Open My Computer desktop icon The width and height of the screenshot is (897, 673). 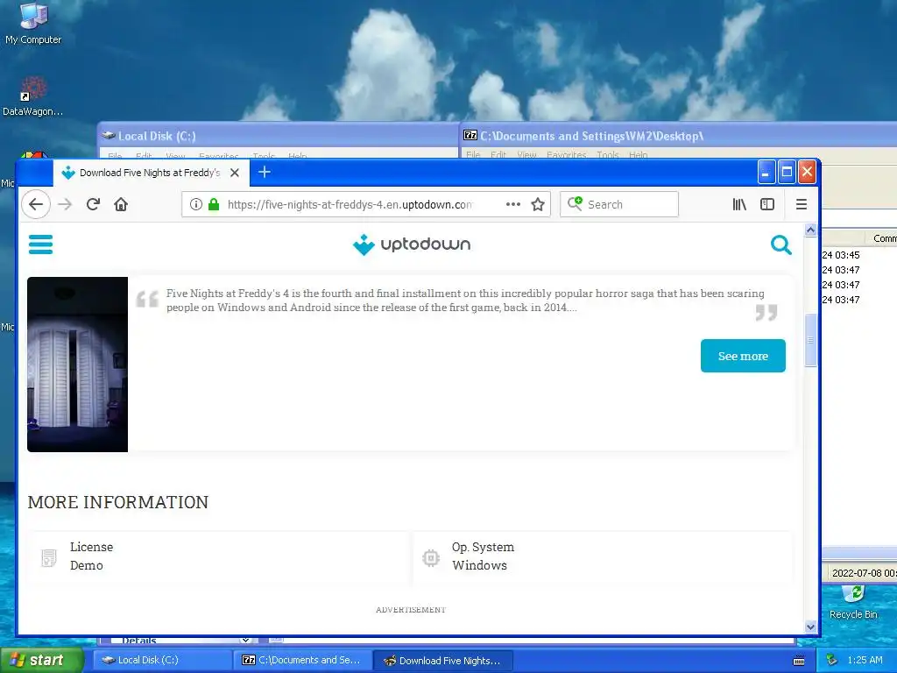tap(33, 24)
